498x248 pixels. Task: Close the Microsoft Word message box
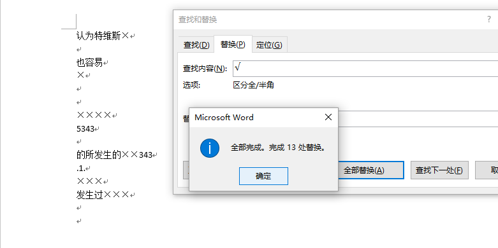click(x=328, y=118)
